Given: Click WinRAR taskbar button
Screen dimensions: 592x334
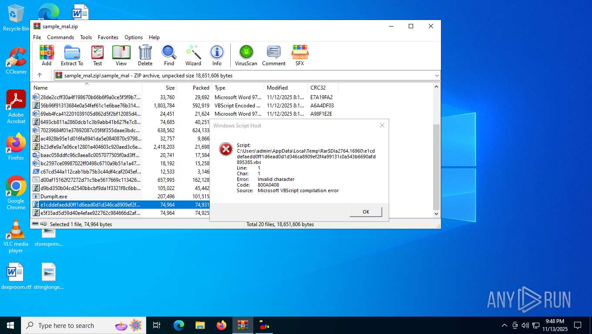Looking at the screenshot, I should click(242, 325).
